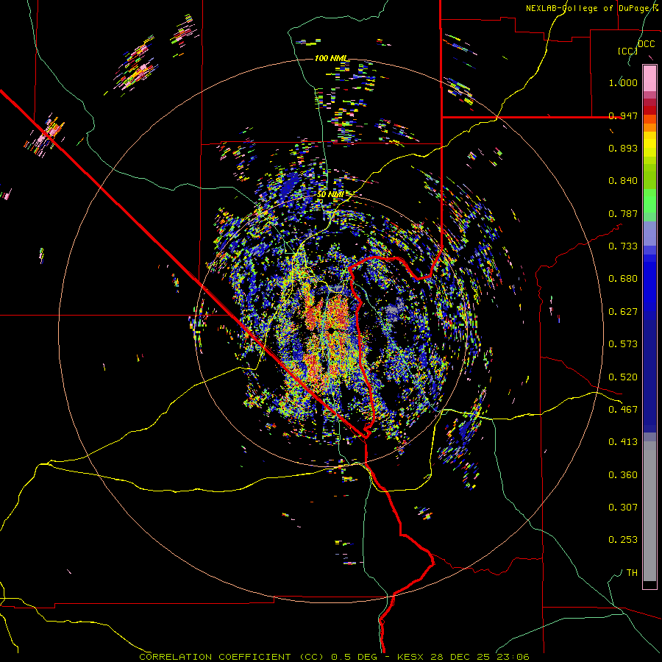This screenshot has height=662, width=662.
Task: Click the DCC product label above colorbar
Action: pos(646,44)
